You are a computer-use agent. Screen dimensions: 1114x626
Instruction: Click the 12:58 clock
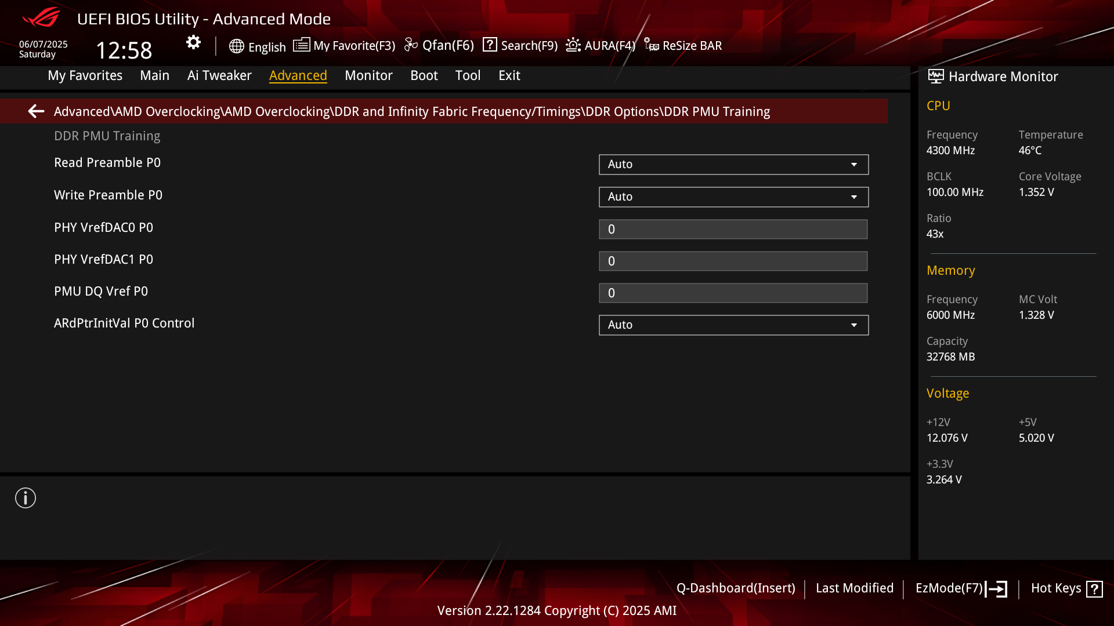[124, 50]
